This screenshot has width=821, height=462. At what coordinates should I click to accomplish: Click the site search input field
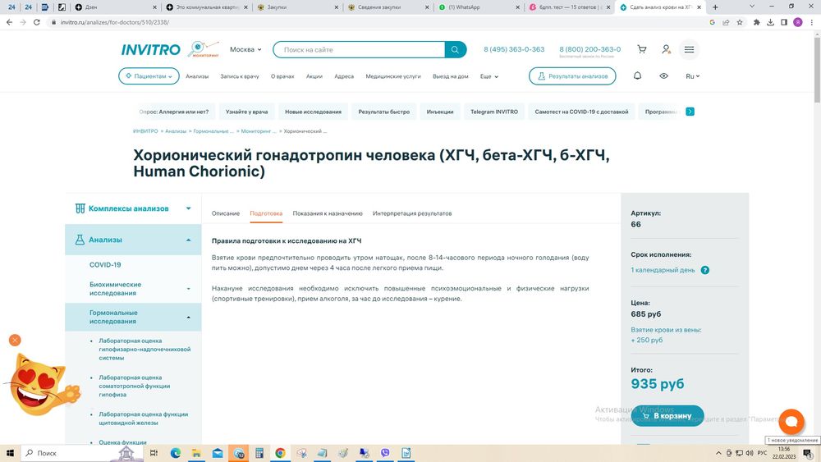pos(360,50)
